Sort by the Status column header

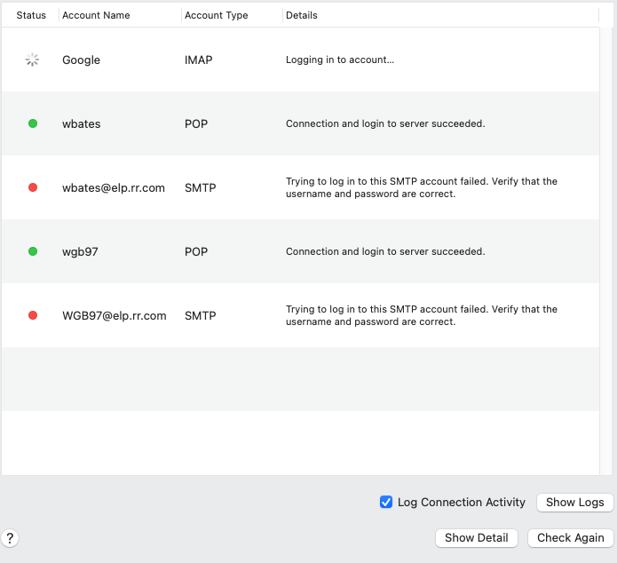pyautogui.click(x=31, y=15)
